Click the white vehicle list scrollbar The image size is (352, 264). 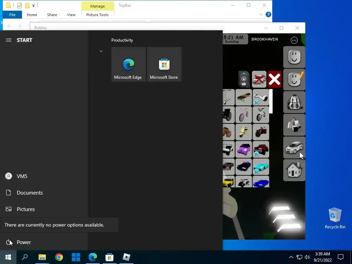(271, 101)
